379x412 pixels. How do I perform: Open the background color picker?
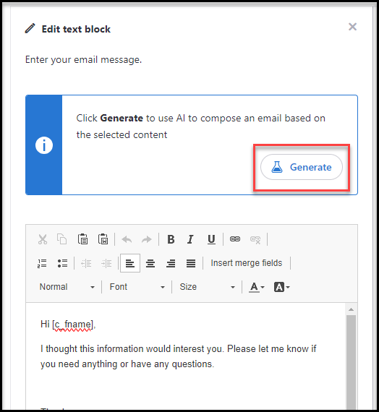pos(281,287)
